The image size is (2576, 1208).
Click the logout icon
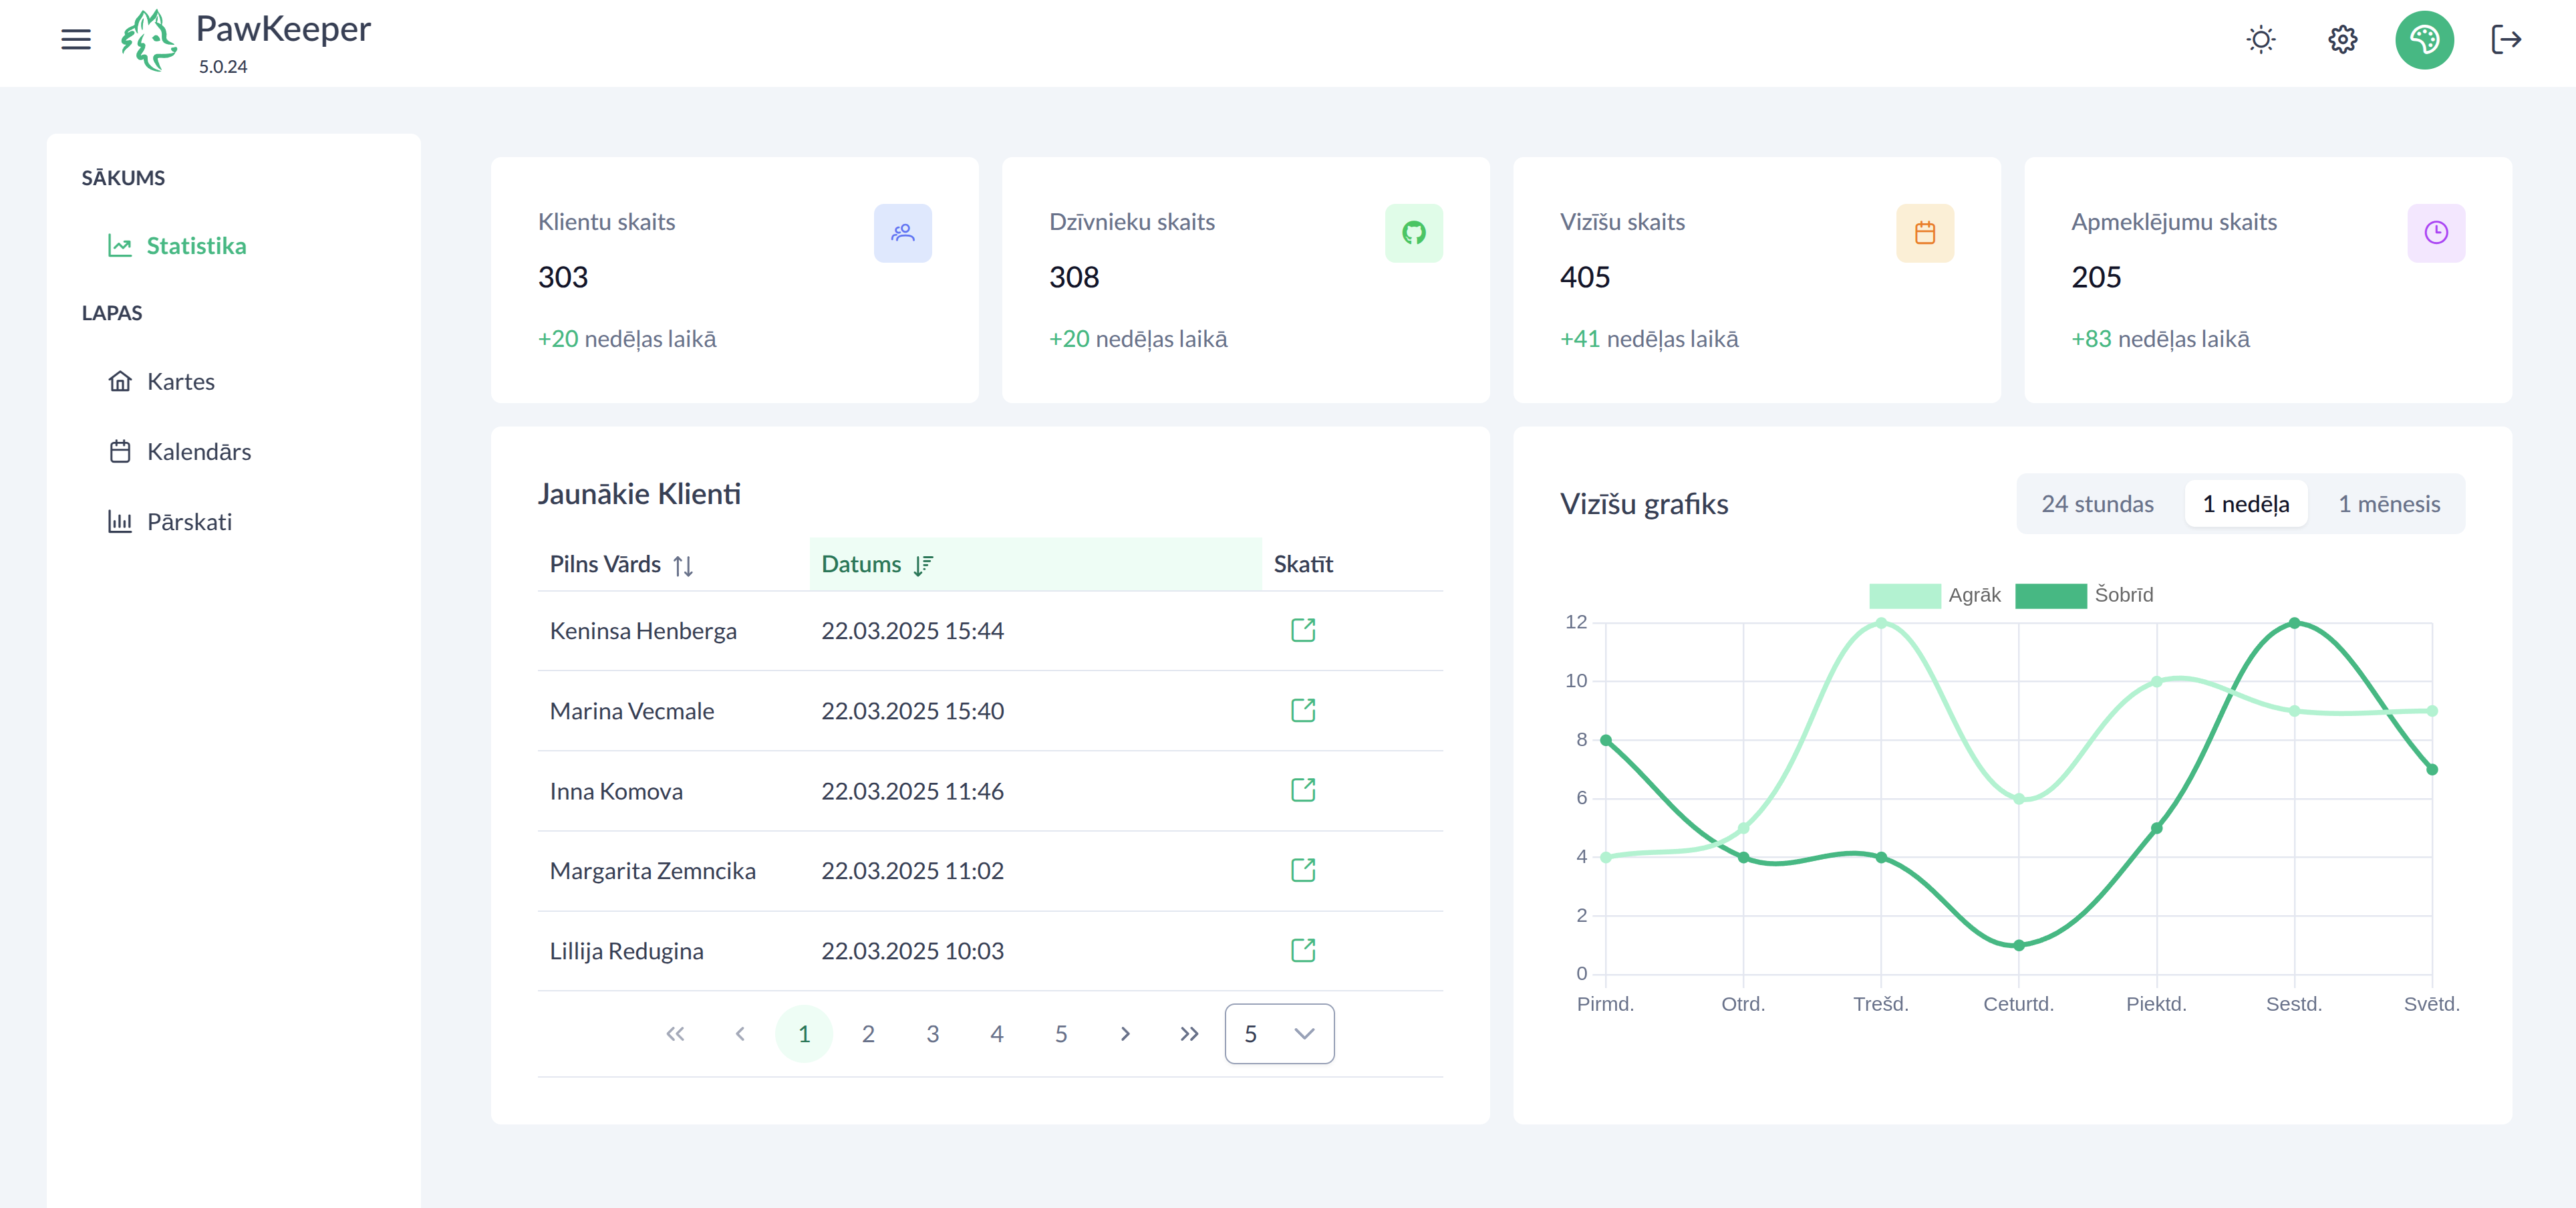click(x=2505, y=40)
